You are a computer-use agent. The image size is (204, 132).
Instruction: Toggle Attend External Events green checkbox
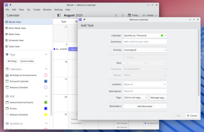46,102
